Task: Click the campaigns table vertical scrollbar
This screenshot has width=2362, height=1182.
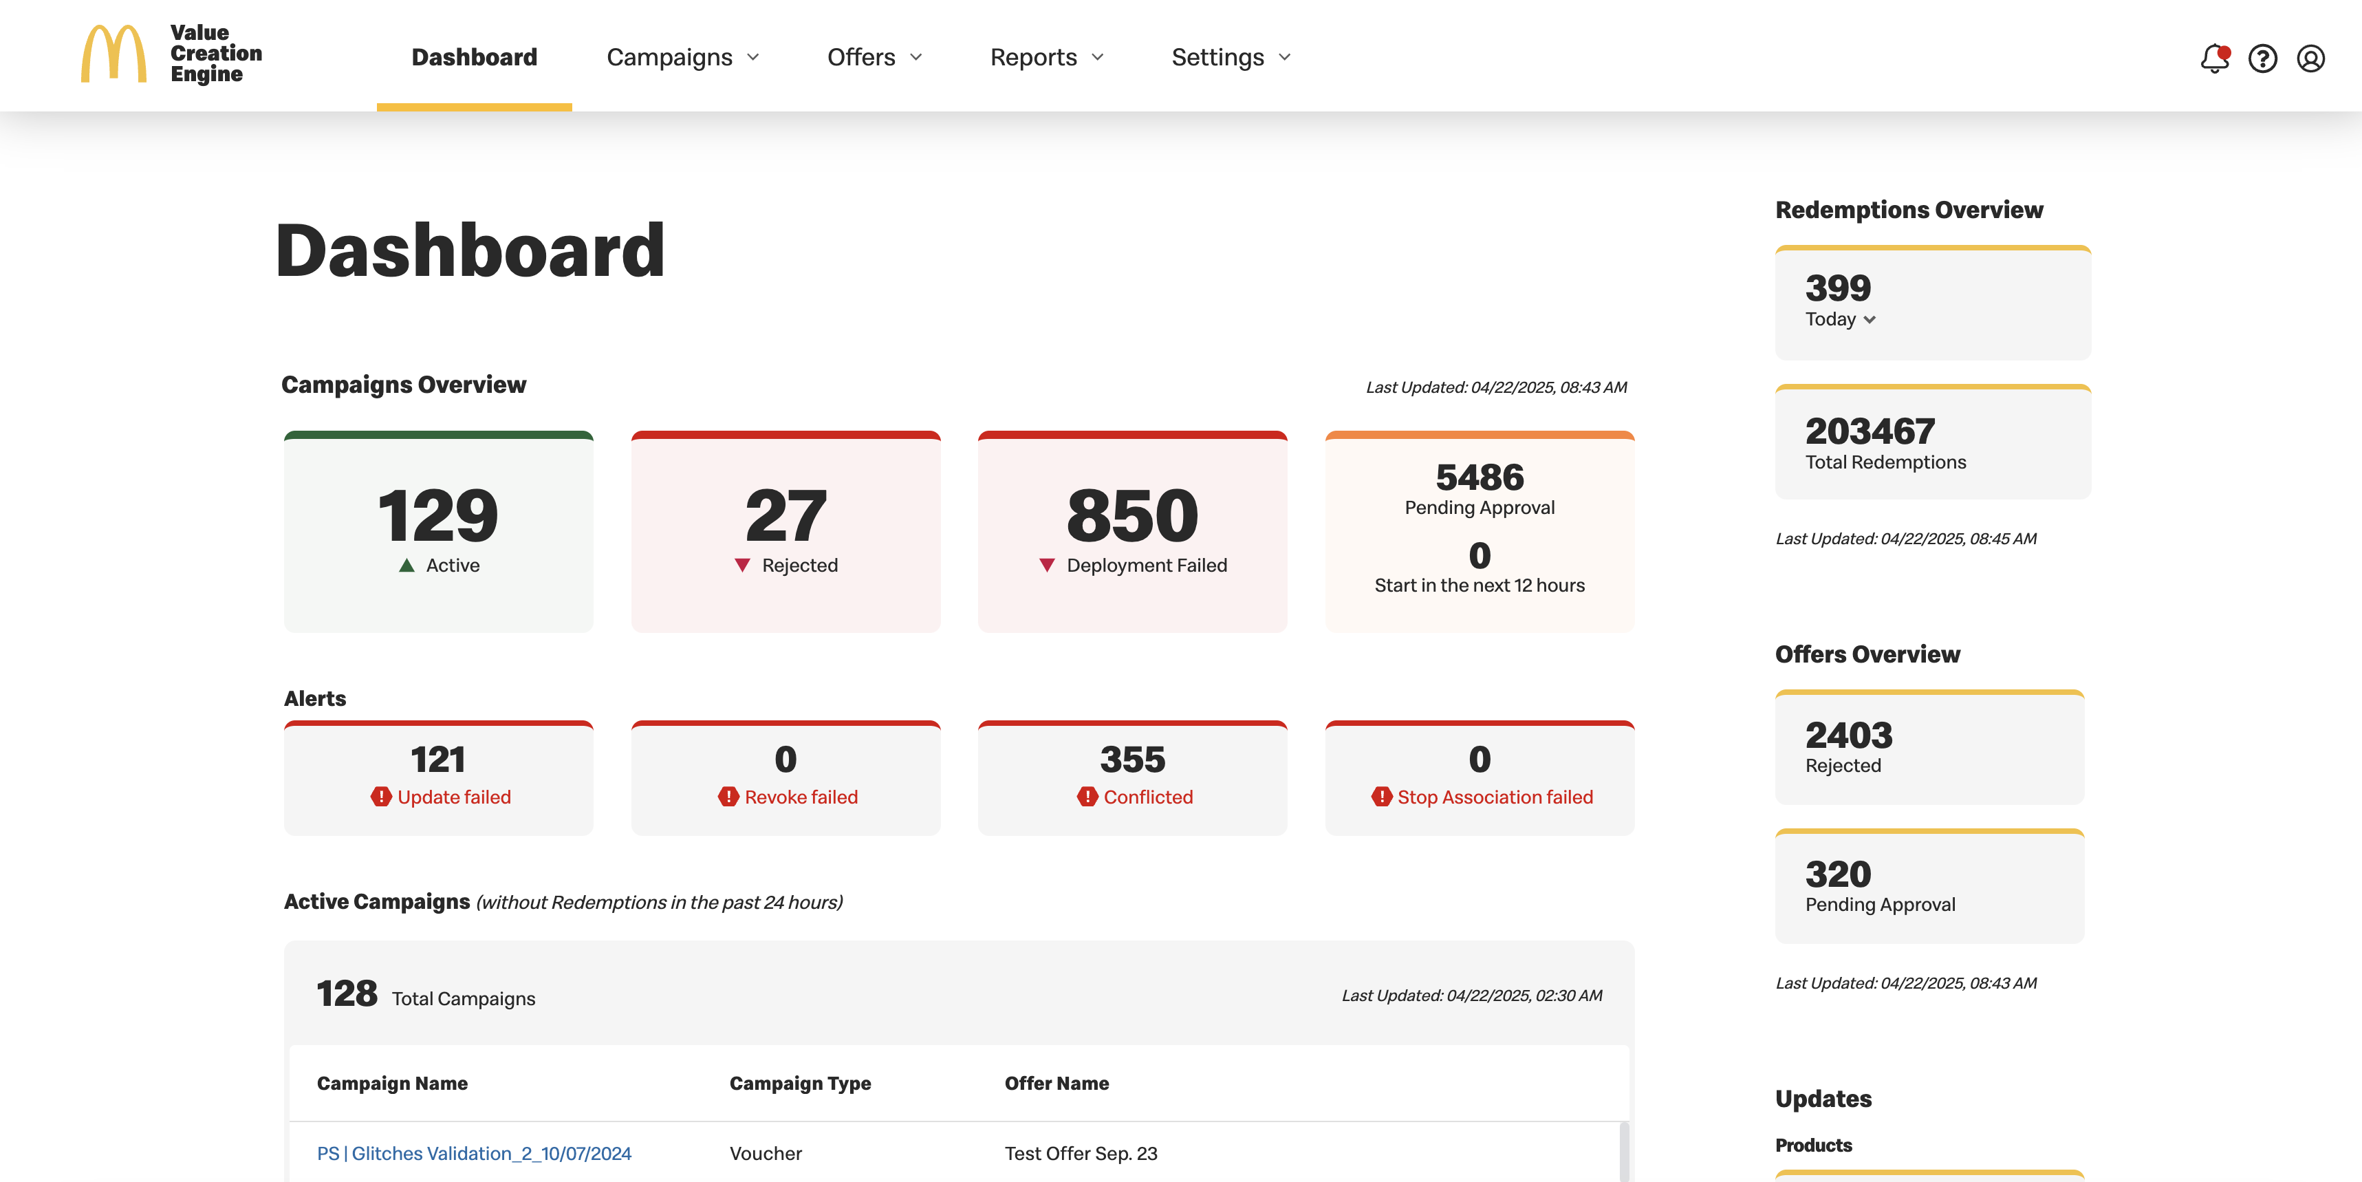Action: point(1624,1152)
